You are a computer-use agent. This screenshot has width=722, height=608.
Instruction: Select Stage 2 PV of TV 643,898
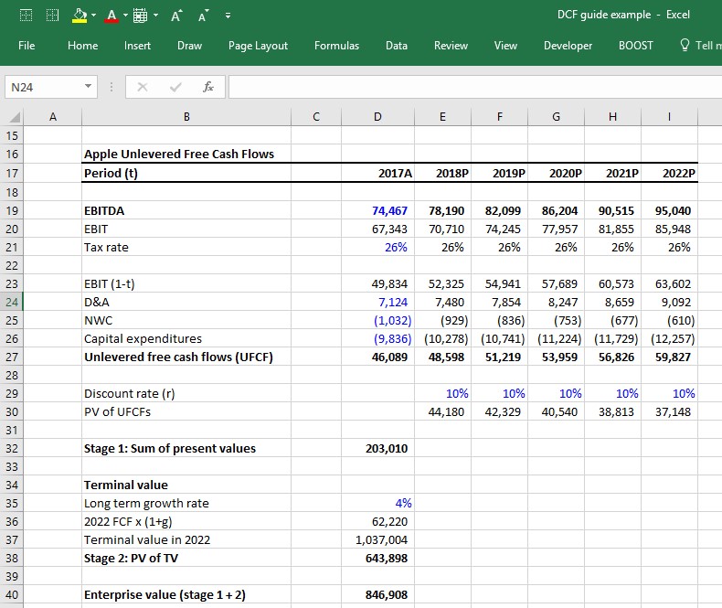coord(377,559)
